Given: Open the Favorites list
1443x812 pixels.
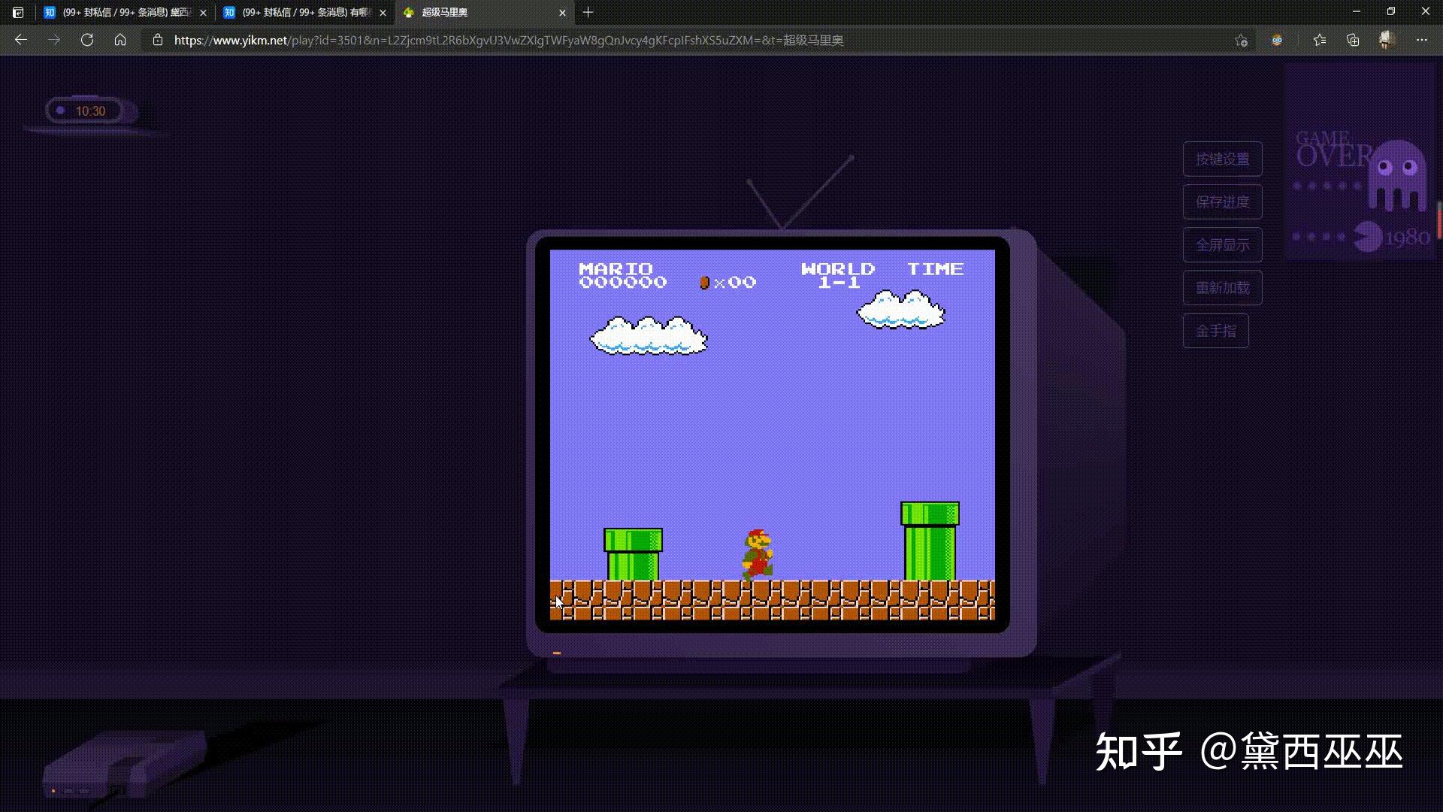Looking at the screenshot, I should [x=1320, y=40].
